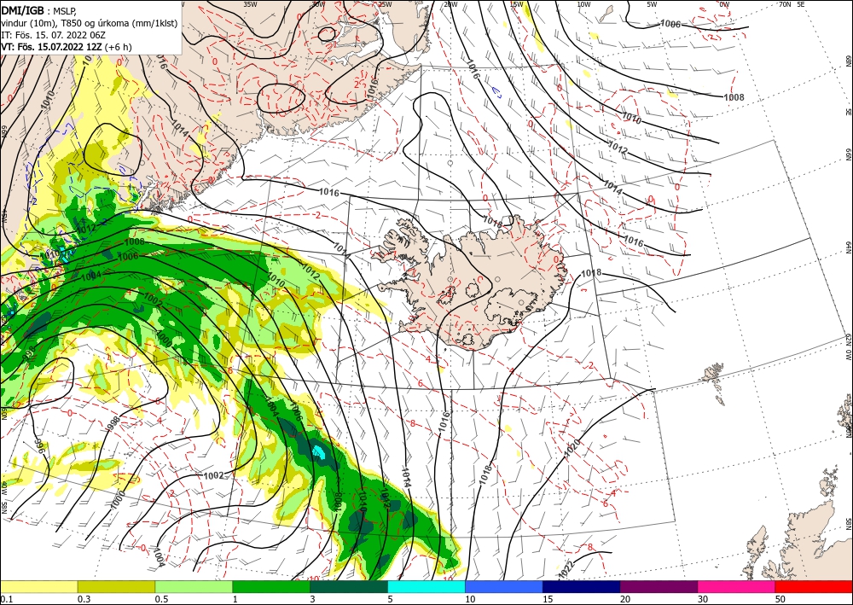Click the olive 0.3–0.5 legend color band
Viewport: 853px width, 605px height.
116,586
